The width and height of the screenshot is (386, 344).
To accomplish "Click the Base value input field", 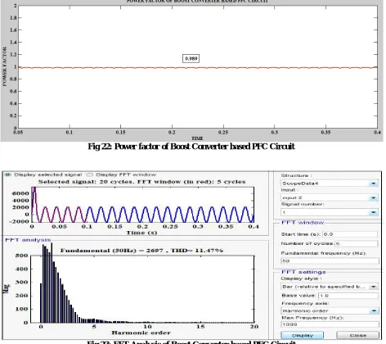I will click(348, 296).
